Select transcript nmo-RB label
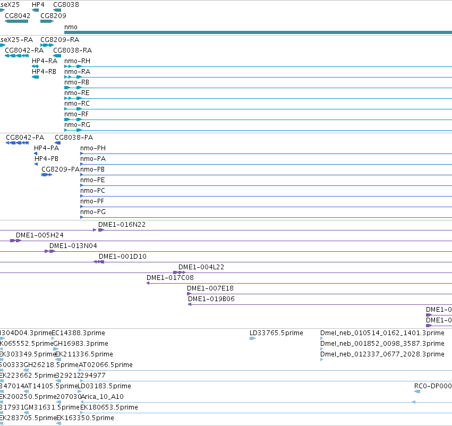 tap(76, 82)
